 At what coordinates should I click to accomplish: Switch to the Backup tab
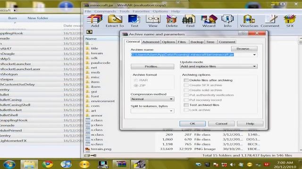[197, 42]
